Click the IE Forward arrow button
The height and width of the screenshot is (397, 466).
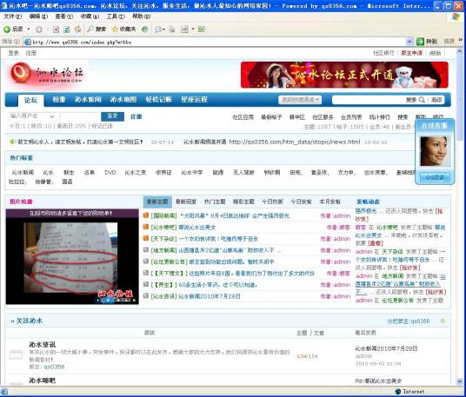[x=38, y=30]
